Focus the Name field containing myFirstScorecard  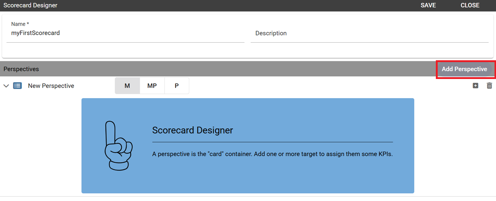point(125,33)
